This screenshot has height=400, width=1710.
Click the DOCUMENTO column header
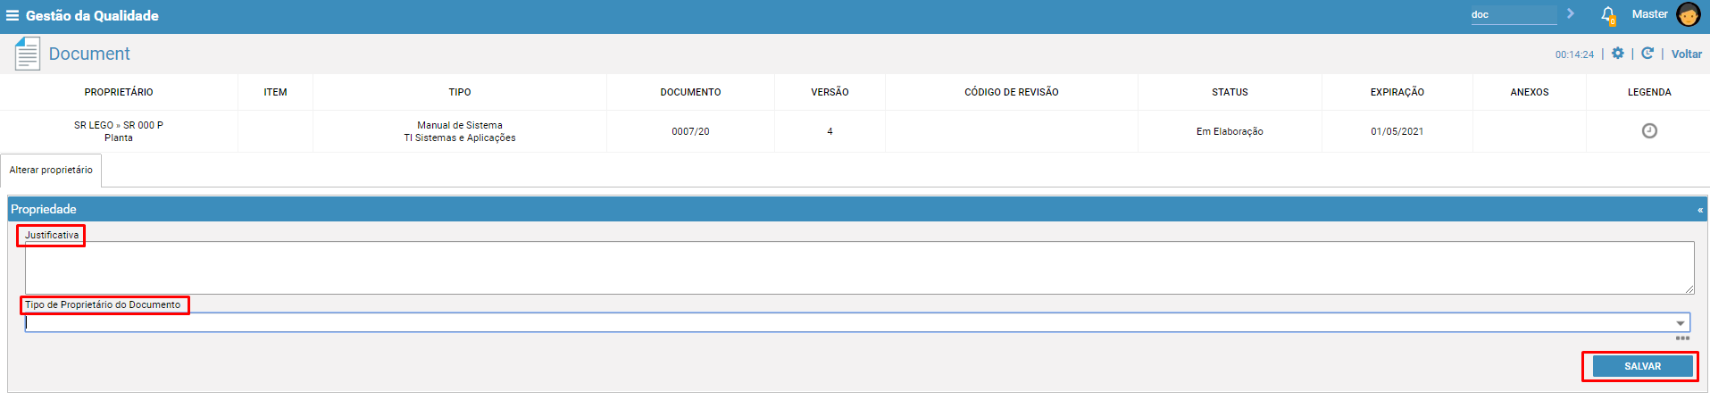[690, 92]
